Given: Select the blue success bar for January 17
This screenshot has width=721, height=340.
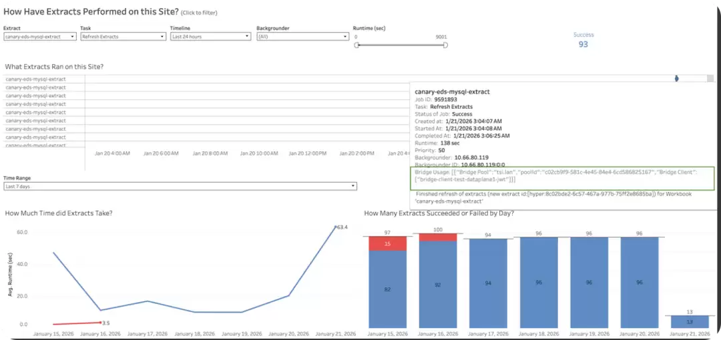Looking at the screenshot, I should click(x=488, y=283).
